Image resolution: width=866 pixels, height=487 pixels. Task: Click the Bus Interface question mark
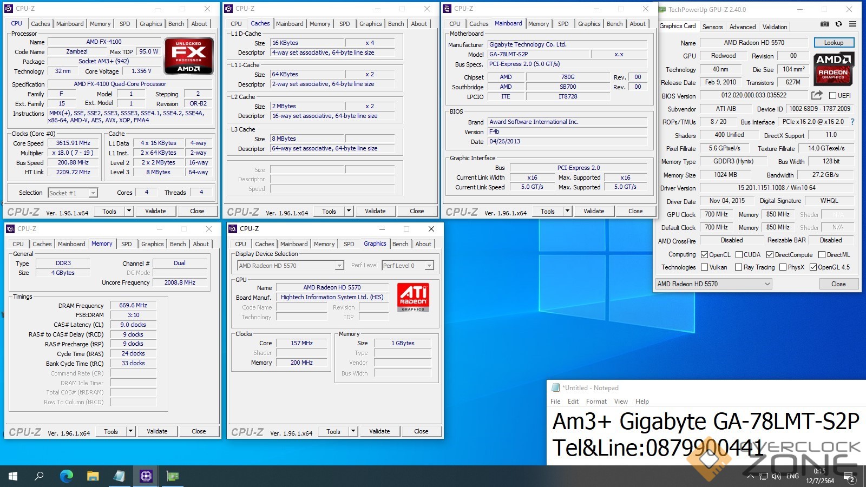[852, 122]
